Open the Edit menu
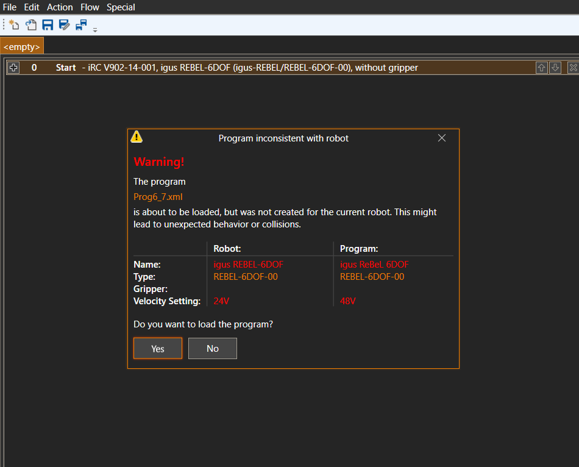Image resolution: width=579 pixels, height=467 pixels. click(x=32, y=7)
